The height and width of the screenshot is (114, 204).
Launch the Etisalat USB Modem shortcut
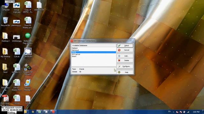(x=28, y=70)
